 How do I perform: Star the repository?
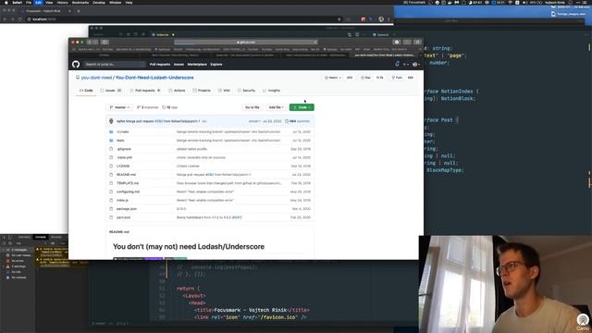click(365, 78)
